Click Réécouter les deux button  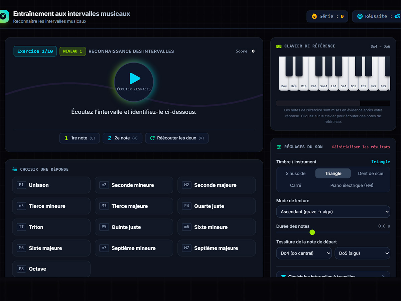tap(177, 138)
